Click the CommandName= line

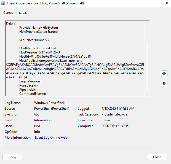(33, 94)
